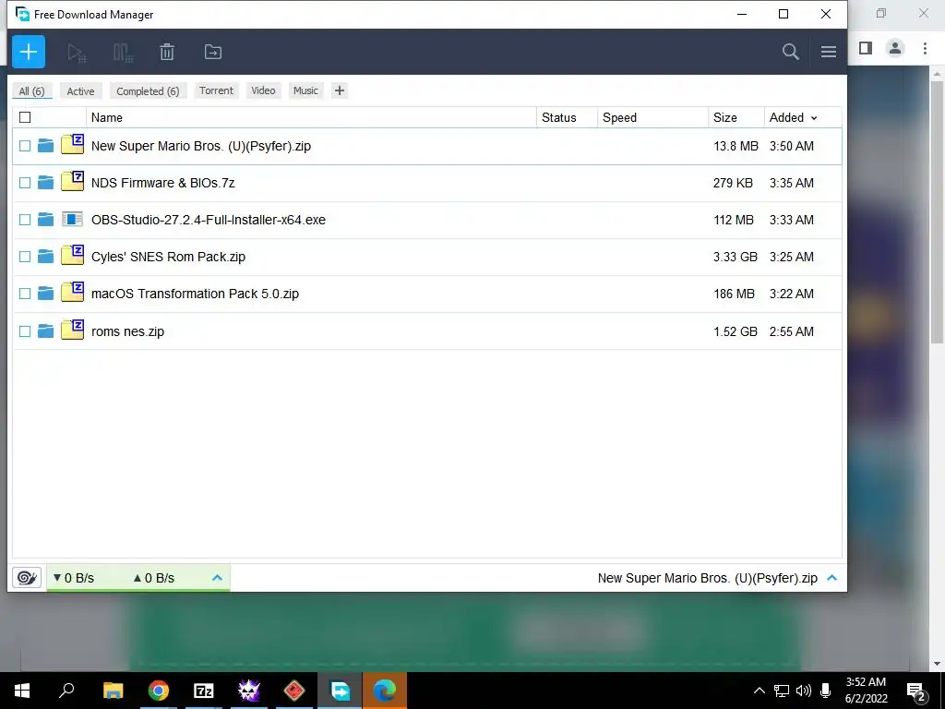
Task: Click the browser's vertical scrollbar thumb
Action: click(x=936, y=212)
